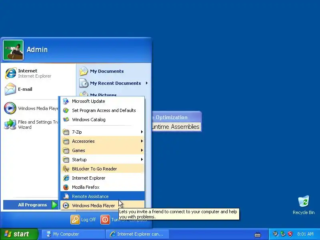Select Runtime Assemblies submenu item
The image size is (320, 240).
point(176,127)
